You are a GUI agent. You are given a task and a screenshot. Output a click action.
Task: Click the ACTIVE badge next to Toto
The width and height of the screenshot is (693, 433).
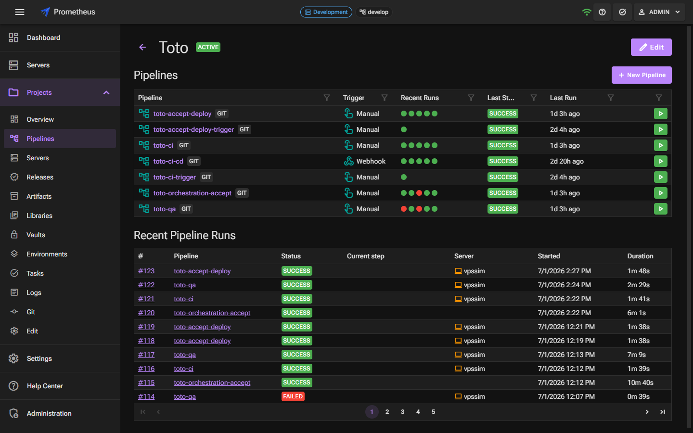click(x=208, y=47)
